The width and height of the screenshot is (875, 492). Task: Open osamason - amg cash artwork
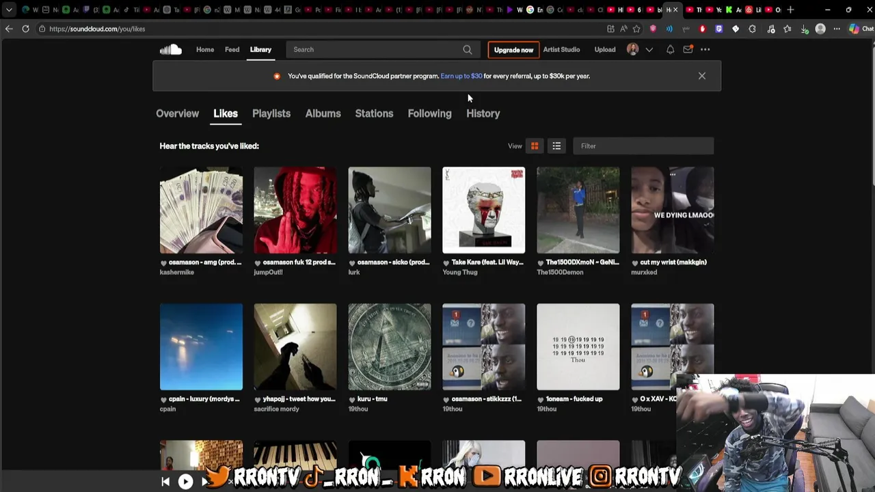[x=201, y=210]
